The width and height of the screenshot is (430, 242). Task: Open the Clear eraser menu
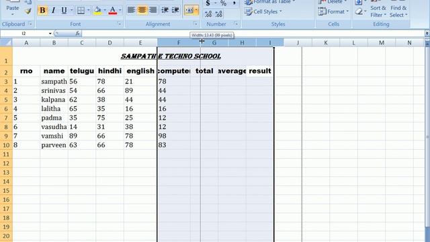(x=360, y=12)
